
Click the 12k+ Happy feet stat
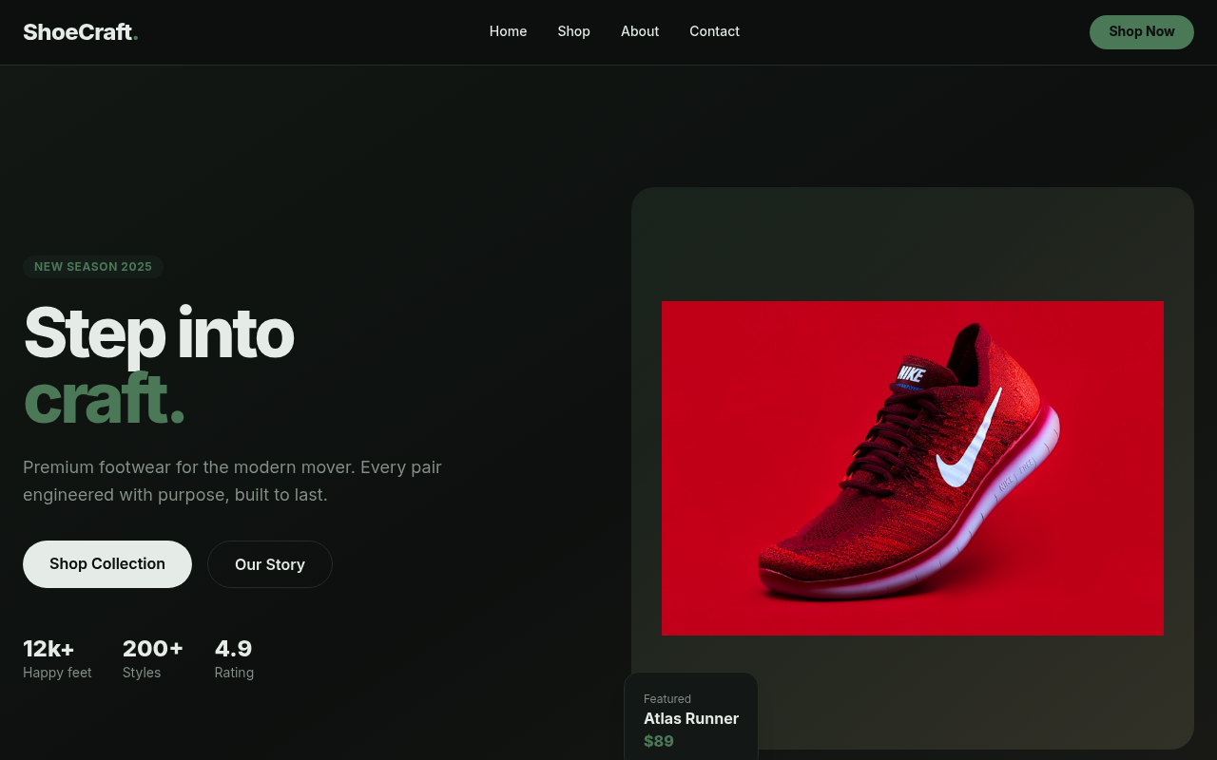click(57, 658)
